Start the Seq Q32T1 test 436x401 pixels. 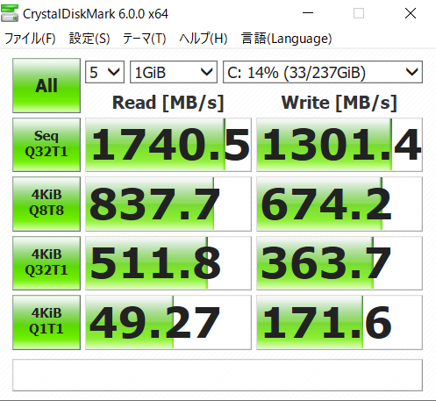(x=46, y=145)
